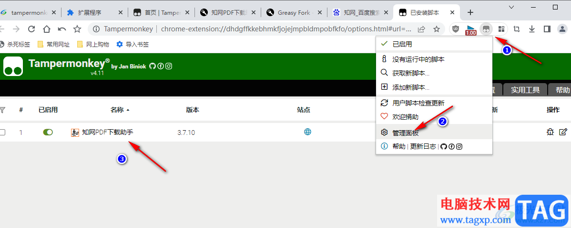
Task: Open 管理面板 from popup menu
Action: (x=434, y=133)
